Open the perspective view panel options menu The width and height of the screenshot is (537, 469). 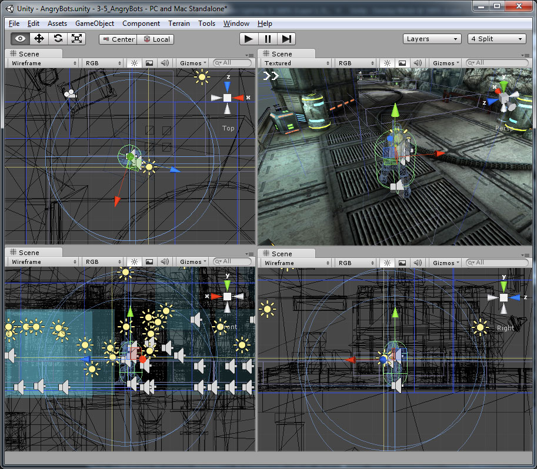pos(526,55)
